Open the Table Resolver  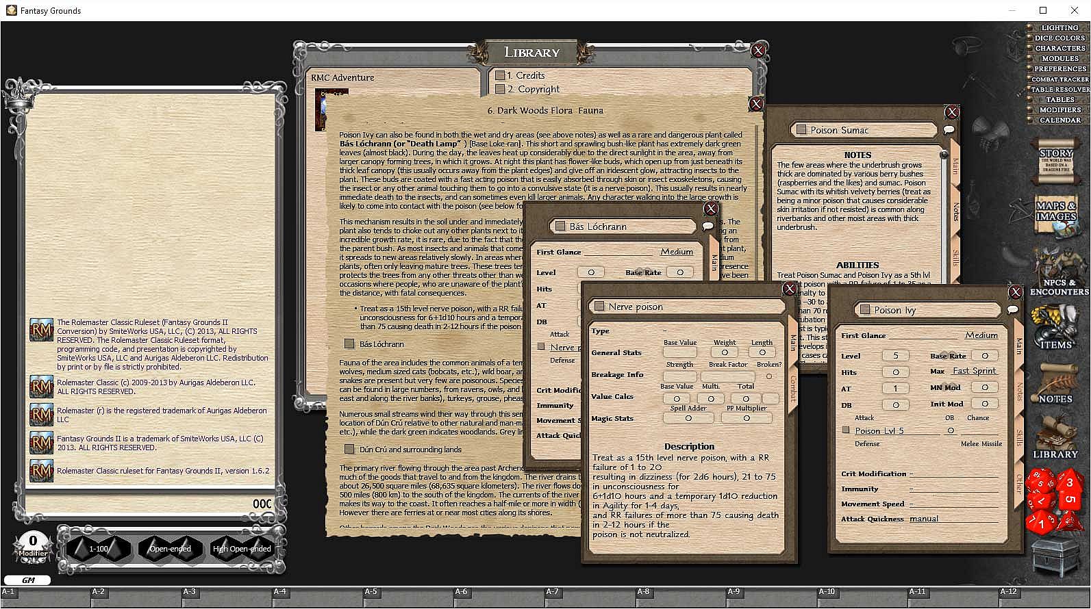click(x=1059, y=90)
